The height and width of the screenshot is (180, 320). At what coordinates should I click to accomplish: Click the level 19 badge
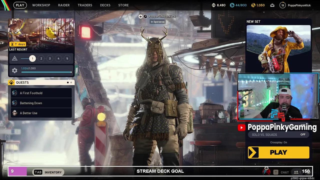282,5
